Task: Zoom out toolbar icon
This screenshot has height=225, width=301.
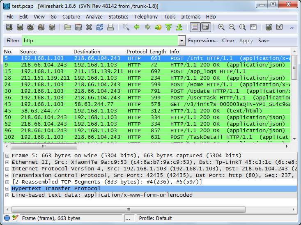Action: tap(232, 27)
